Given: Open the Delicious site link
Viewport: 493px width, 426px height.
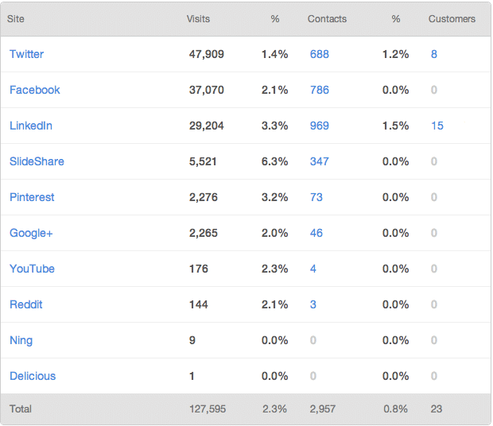Looking at the screenshot, I should coord(33,376).
